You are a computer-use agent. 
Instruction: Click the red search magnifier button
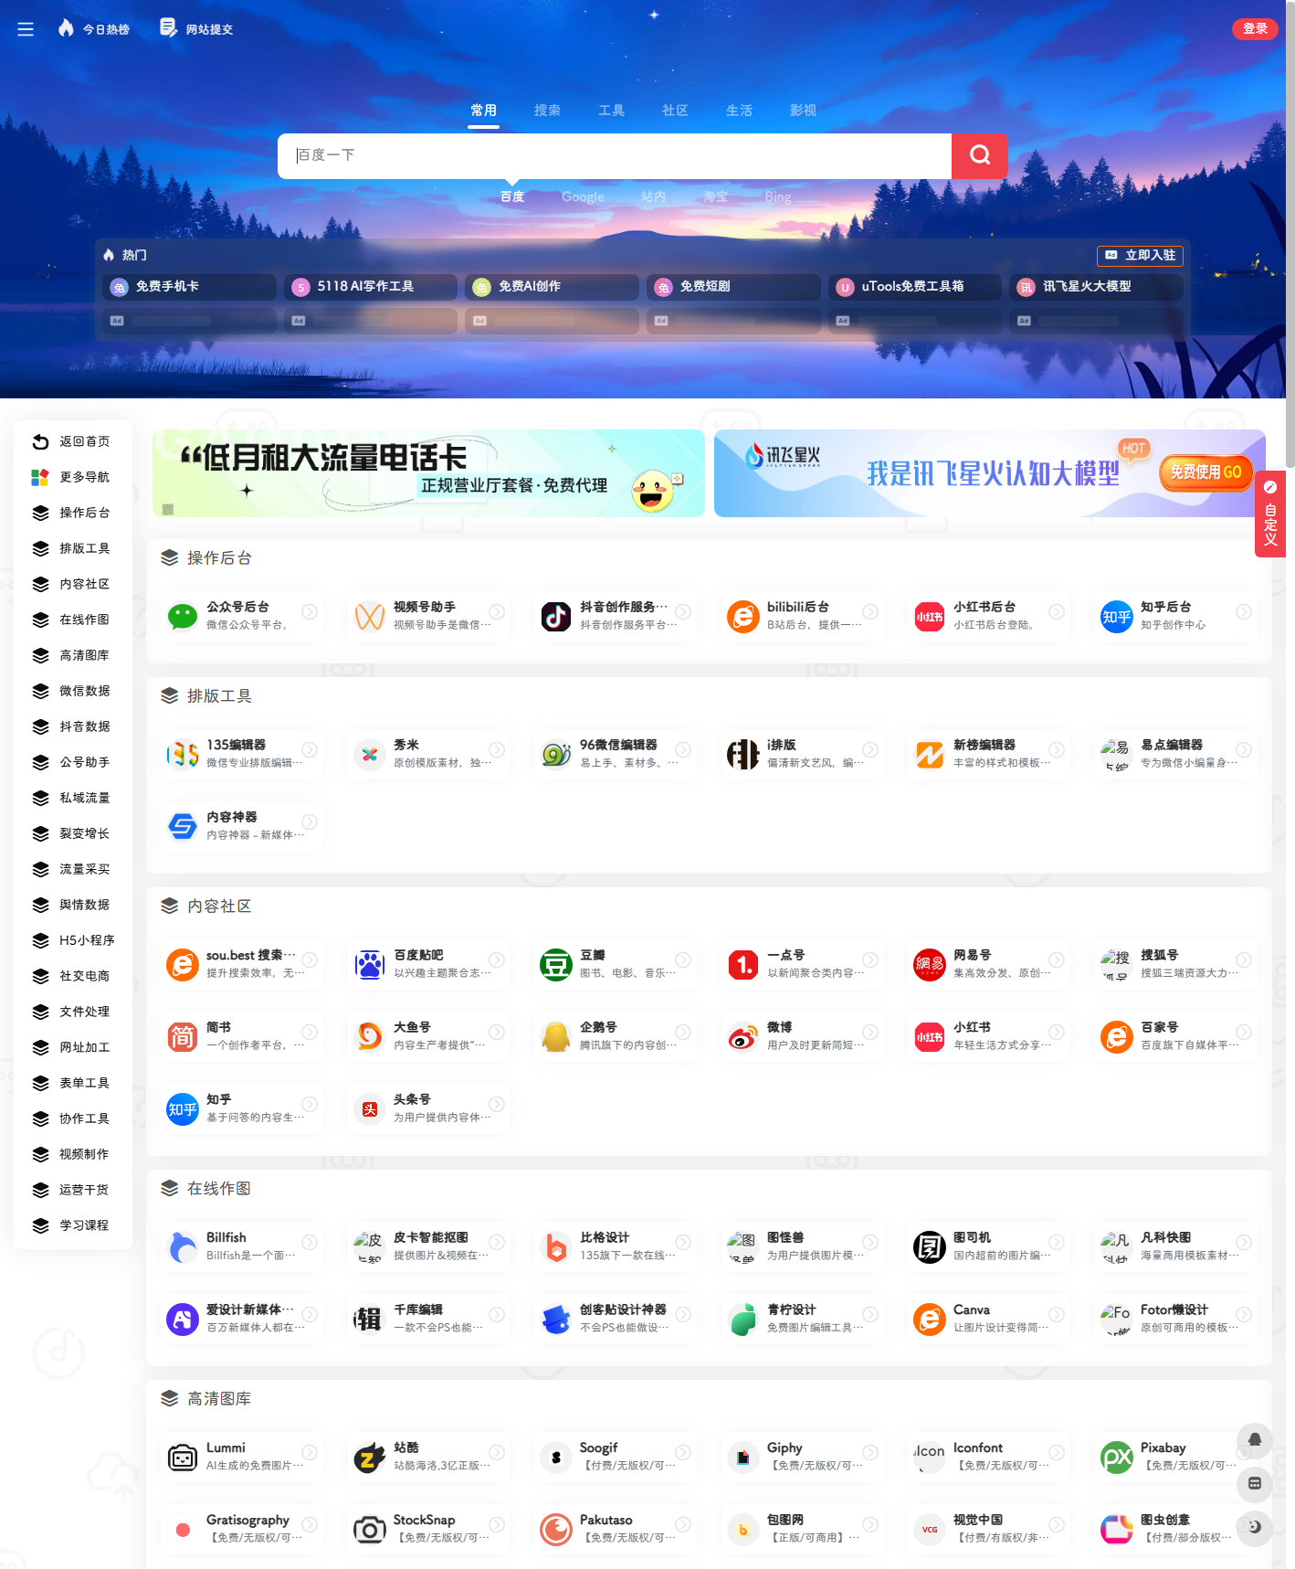pos(979,155)
